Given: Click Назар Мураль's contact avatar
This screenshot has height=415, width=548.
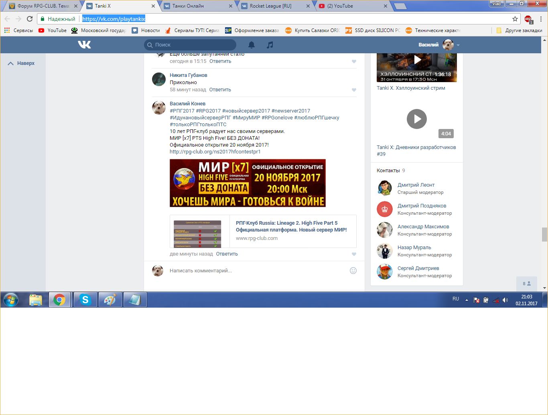Looking at the screenshot, I should point(384,251).
